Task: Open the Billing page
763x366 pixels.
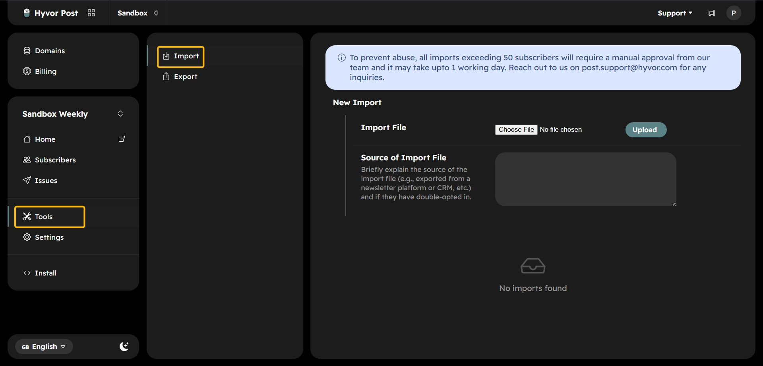Action: click(73, 71)
